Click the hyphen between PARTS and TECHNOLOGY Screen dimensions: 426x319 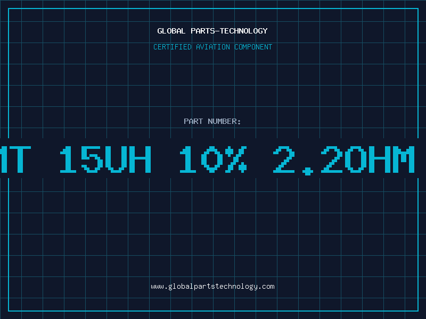[x=217, y=31]
